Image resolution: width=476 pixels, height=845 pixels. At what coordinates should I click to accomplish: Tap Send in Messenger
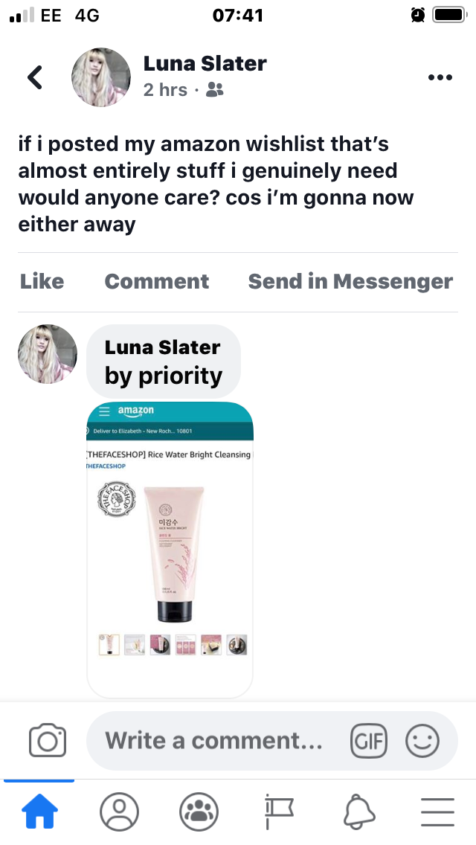350,281
